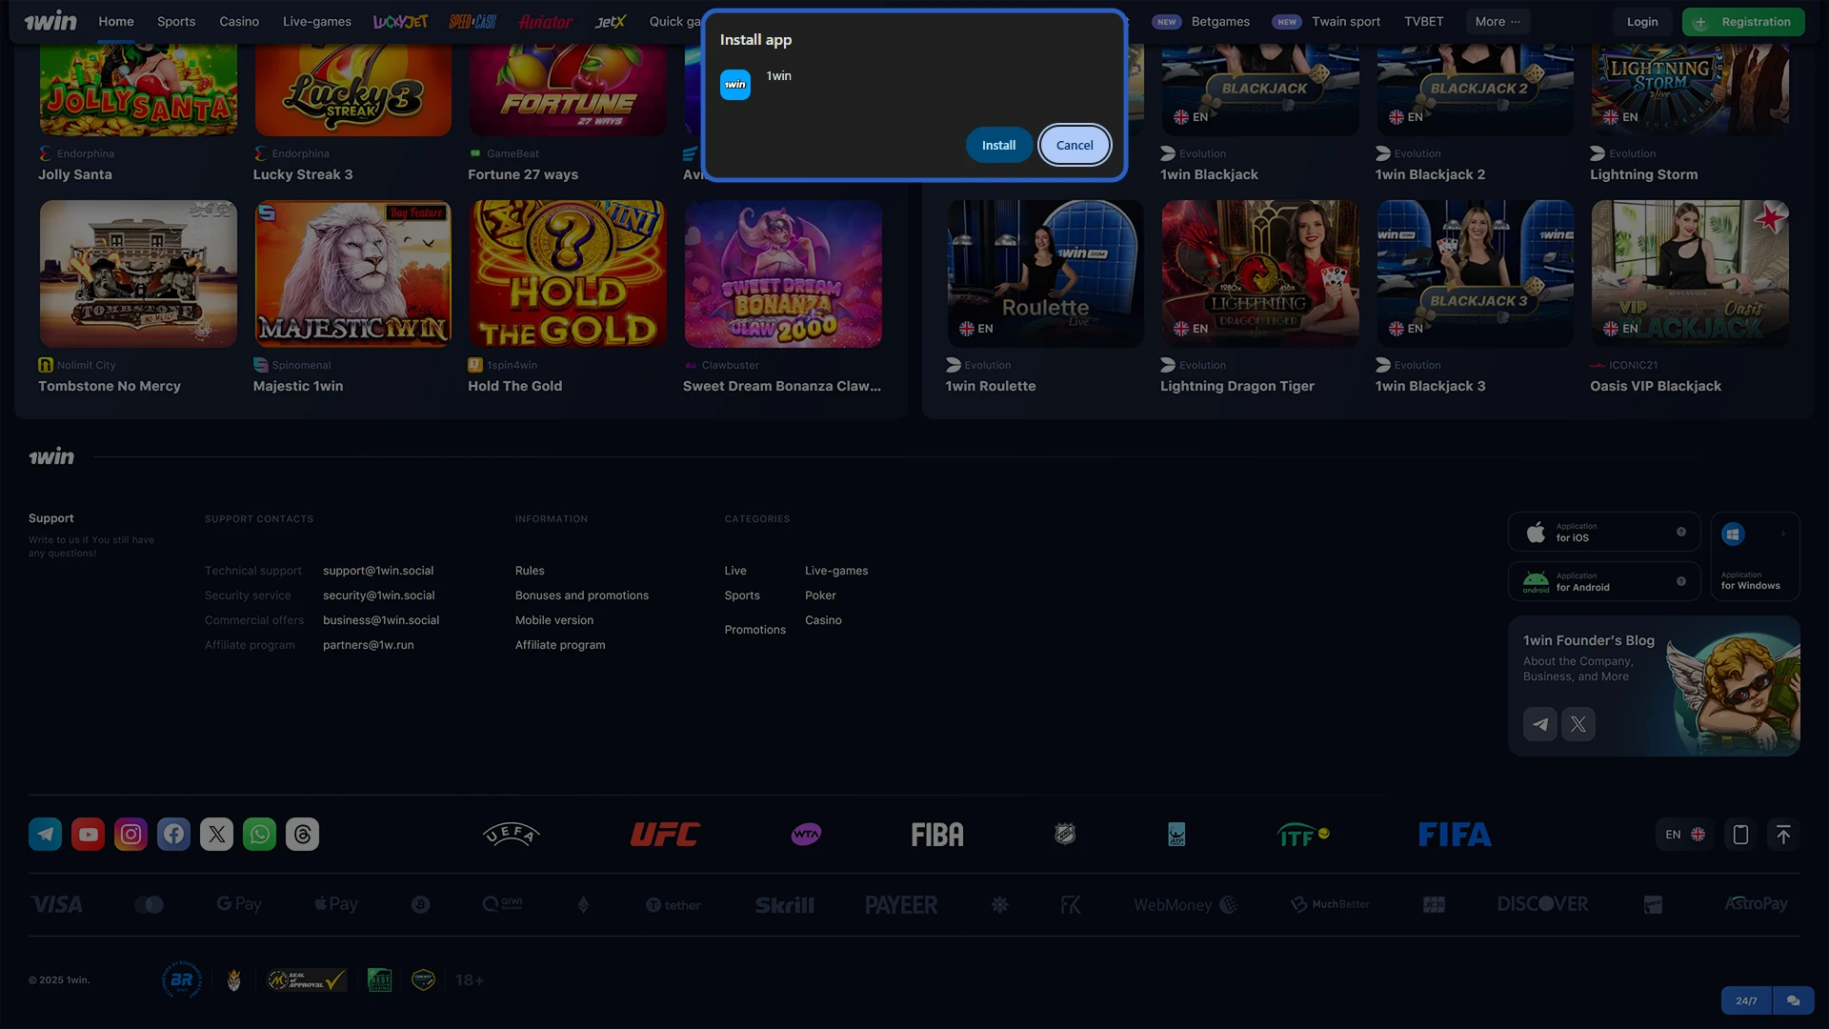Image resolution: width=1829 pixels, height=1029 pixels.
Task: Click the scroll-to-top arrow icon
Action: click(1783, 835)
